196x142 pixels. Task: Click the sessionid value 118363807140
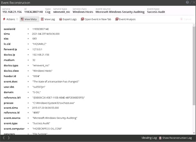pos(40,29)
